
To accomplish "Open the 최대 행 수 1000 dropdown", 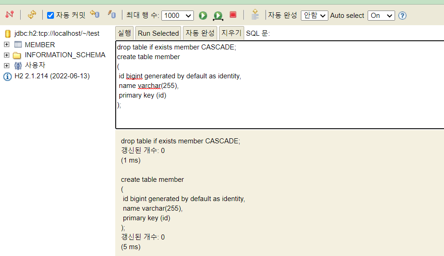I will pyautogui.click(x=177, y=16).
